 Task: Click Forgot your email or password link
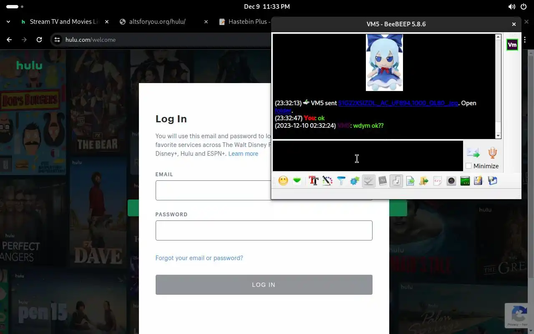(199, 258)
